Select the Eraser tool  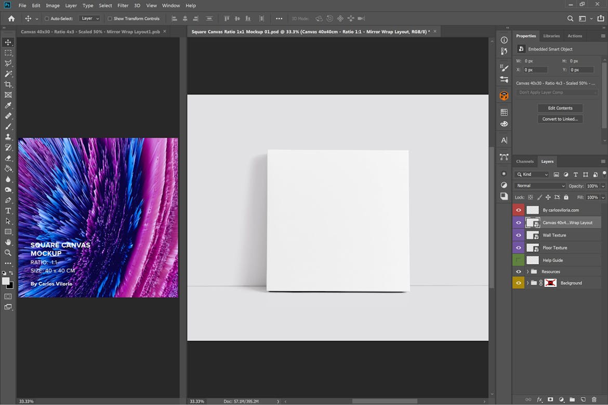click(x=8, y=158)
